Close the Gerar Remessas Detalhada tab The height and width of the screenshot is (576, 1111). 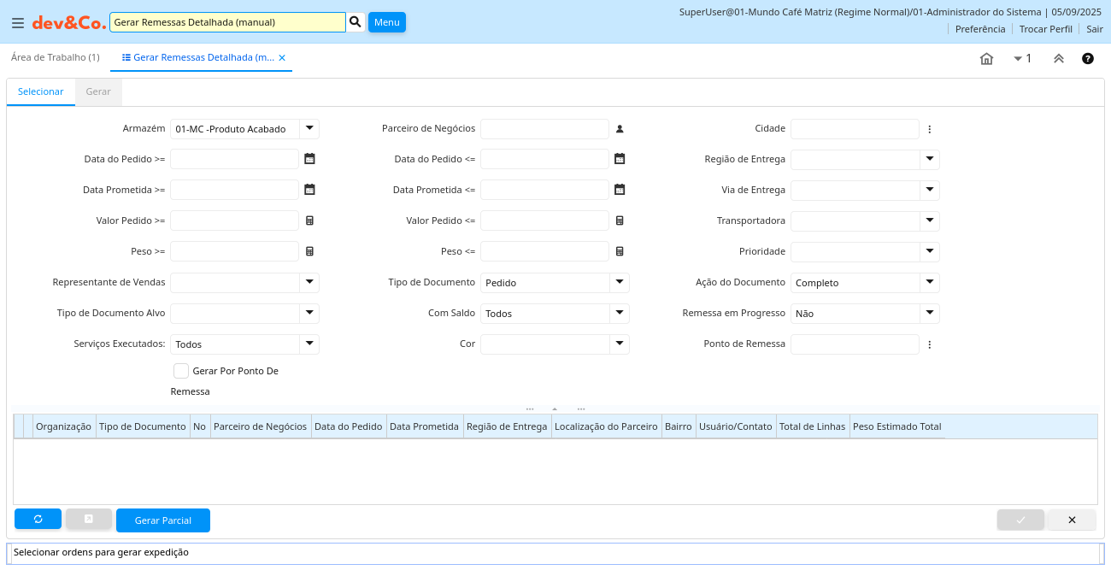click(282, 58)
